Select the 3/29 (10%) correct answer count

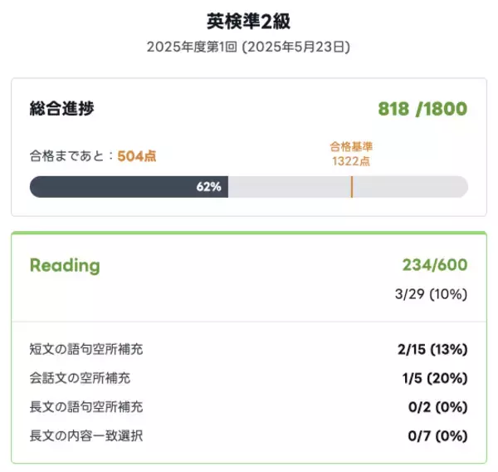click(432, 294)
